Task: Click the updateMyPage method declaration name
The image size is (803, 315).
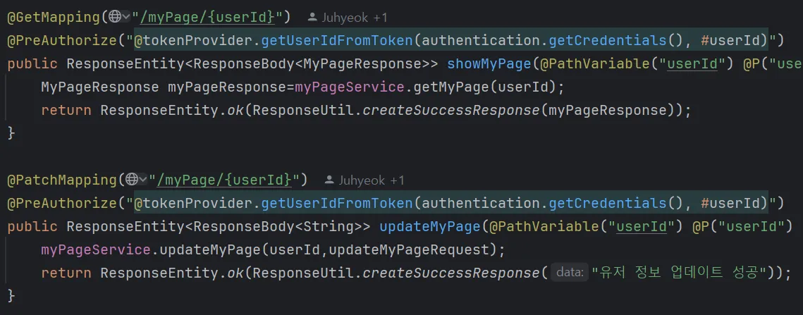Action: point(430,226)
